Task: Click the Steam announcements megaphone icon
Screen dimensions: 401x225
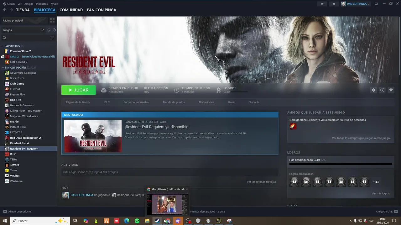Action: click(x=322, y=4)
